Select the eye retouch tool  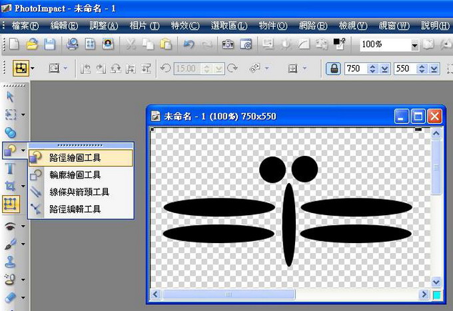[x=11, y=226]
